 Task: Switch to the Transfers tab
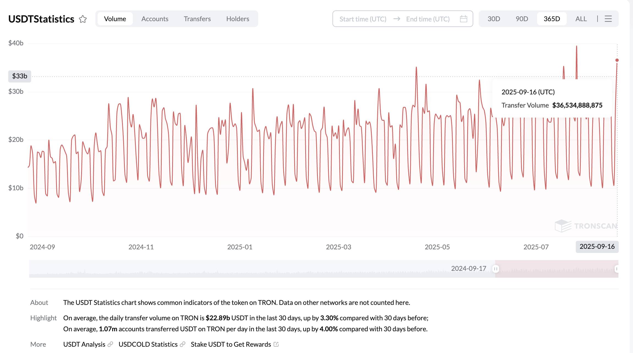tap(197, 19)
